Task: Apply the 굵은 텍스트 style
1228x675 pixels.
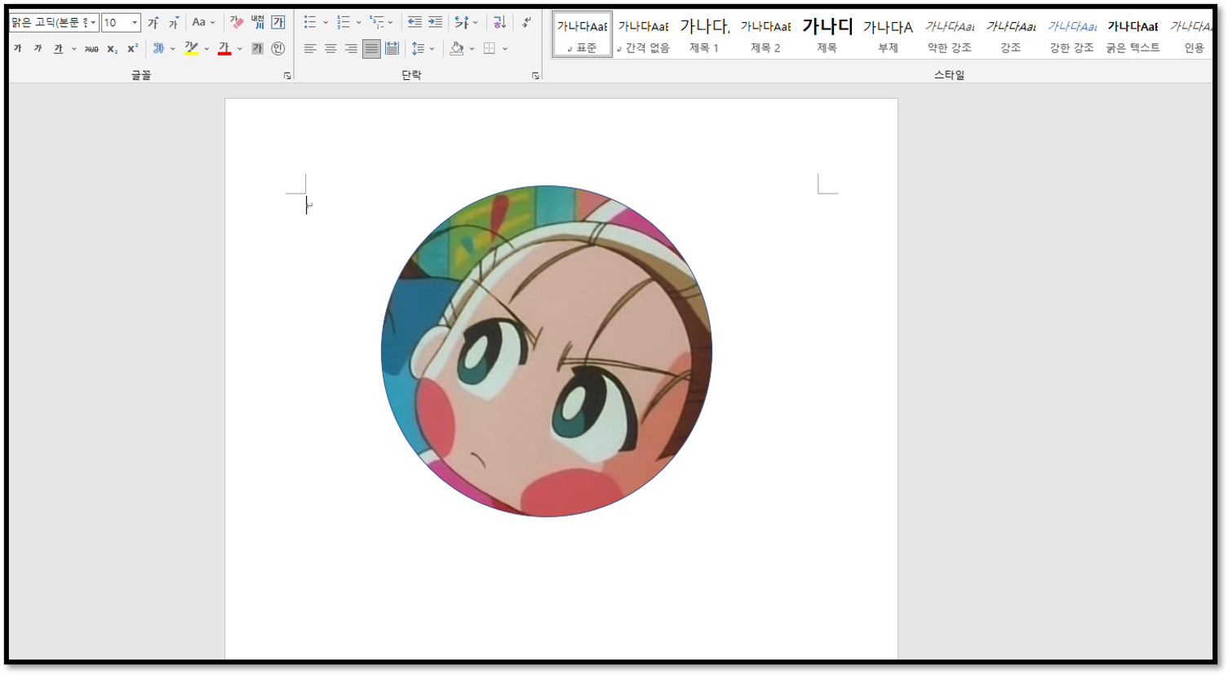Action: [x=1133, y=35]
